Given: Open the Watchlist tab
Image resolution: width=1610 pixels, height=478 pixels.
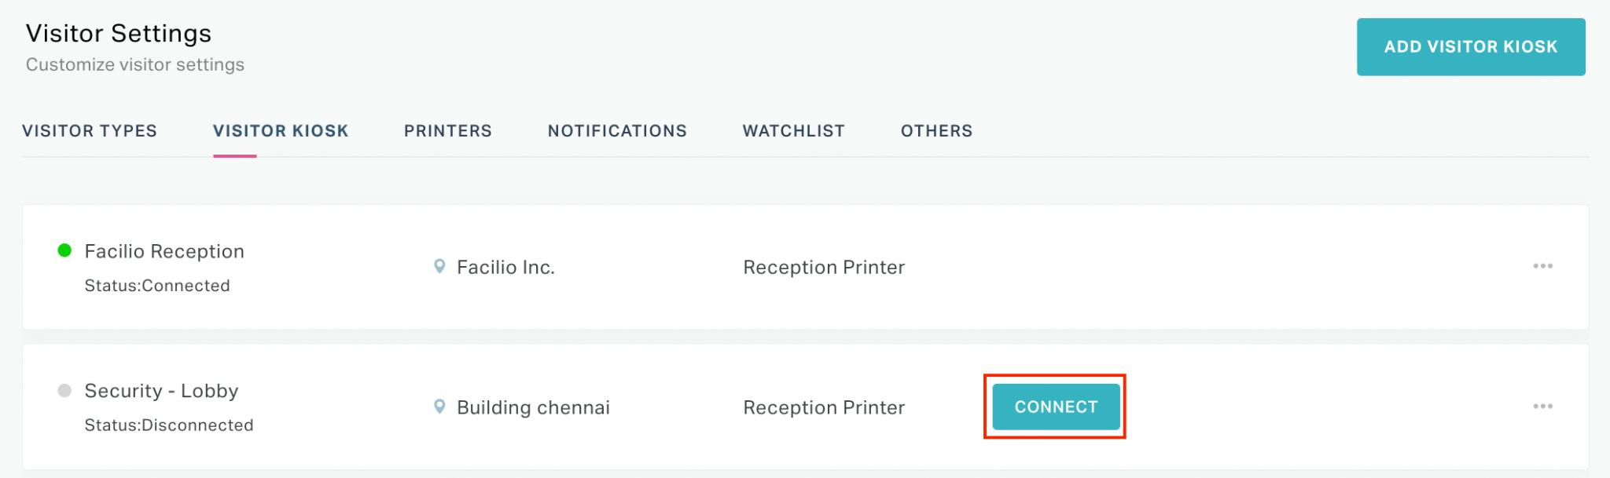Looking at the screenshot, I should (794, 131).
